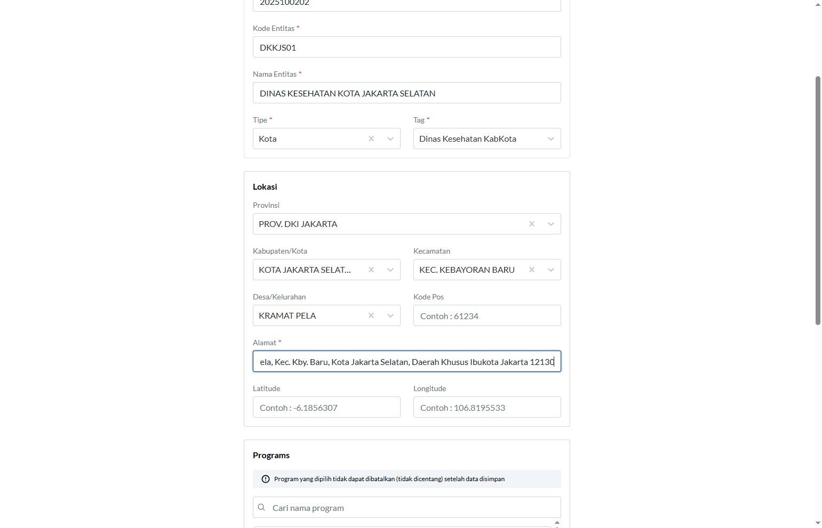
Task: Clear the Desa/Kelurahan selection
Action: pos(371,315)
